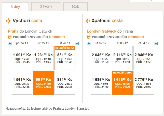Pick the 1 231 Kc Tuesday 12:40 flight
The width and height of the screenshot is (164, 116).
[43, 58]
